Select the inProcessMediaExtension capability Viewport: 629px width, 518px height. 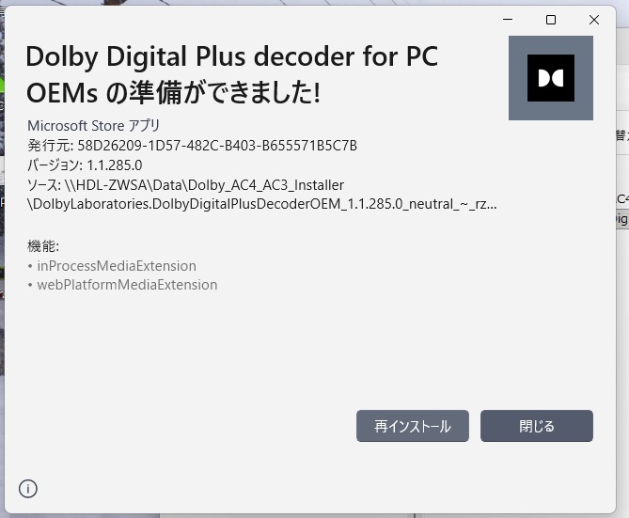coord(116,266)
